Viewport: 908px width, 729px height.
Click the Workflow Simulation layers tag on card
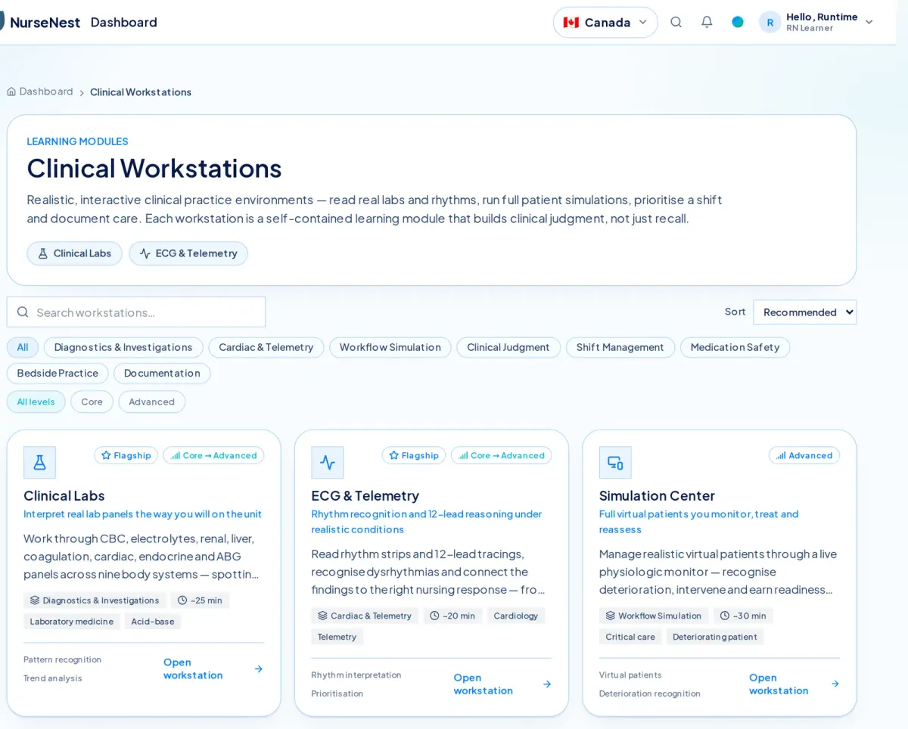(654, 616)
